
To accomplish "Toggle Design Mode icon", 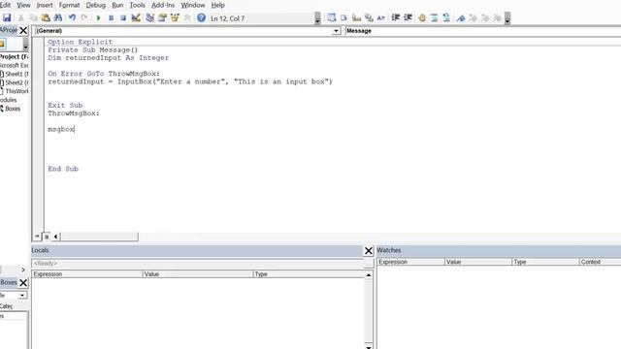I will [x=136, y=17].
